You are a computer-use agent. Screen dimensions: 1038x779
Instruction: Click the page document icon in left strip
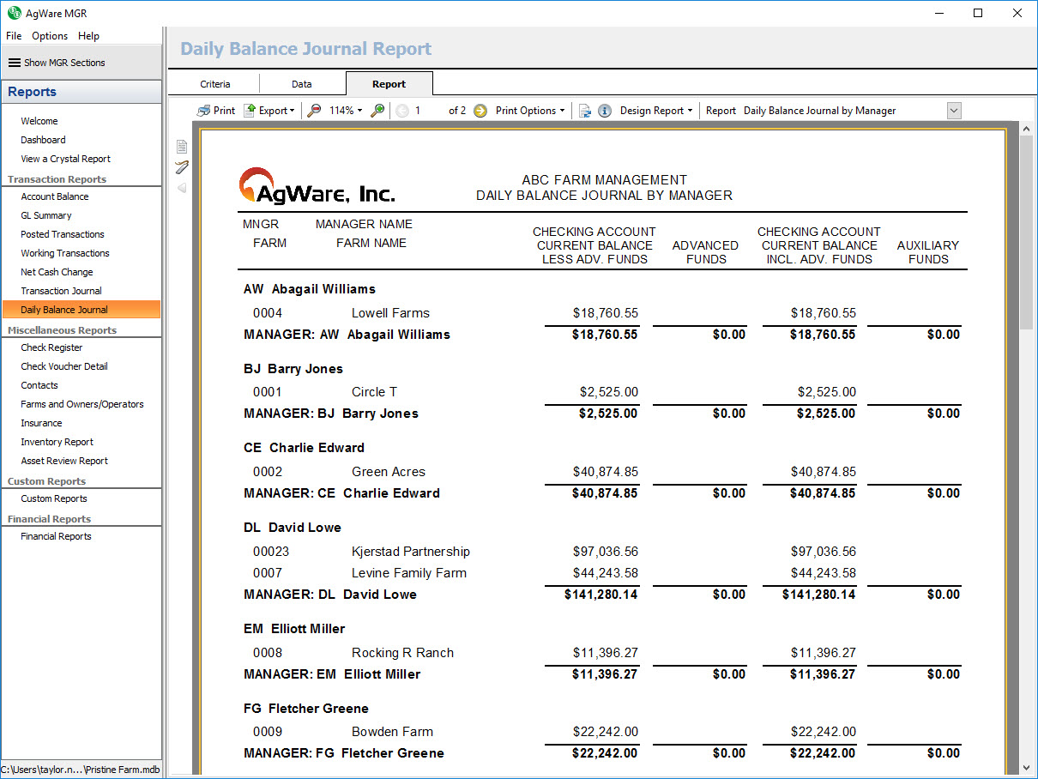click(182, 147)
